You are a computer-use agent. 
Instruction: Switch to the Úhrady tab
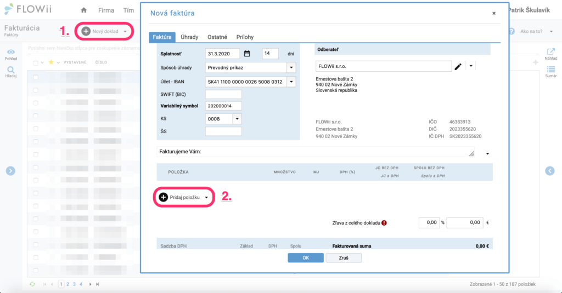point(189,37)
